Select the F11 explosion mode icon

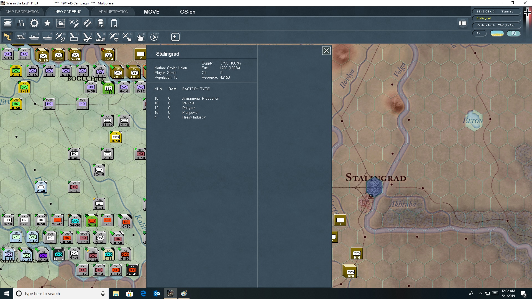pyautogui.click(x=140, y=37)
